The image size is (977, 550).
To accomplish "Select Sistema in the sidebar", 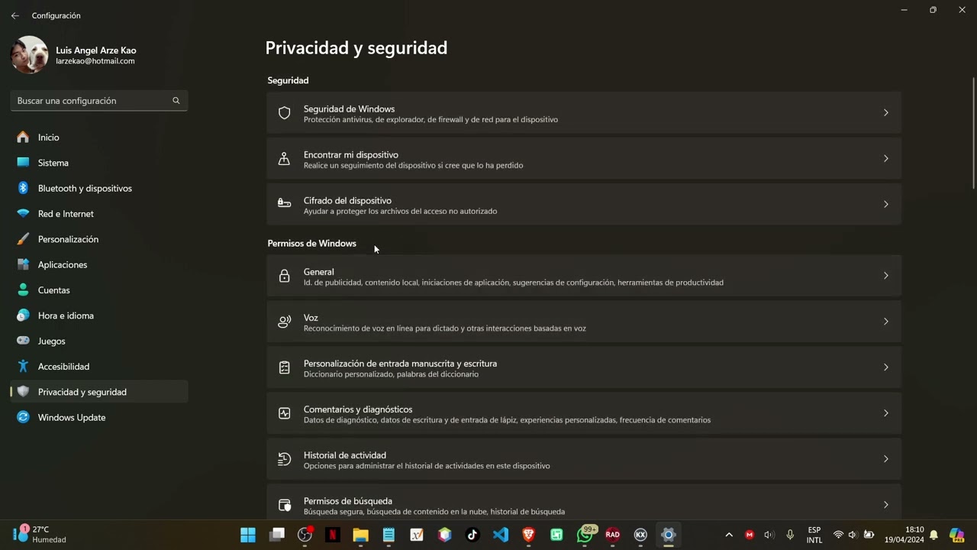I will 99,163.
